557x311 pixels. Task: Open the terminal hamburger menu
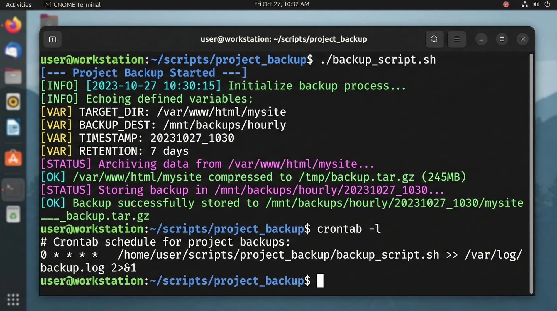pyautogui.click(x=456, y=39)
